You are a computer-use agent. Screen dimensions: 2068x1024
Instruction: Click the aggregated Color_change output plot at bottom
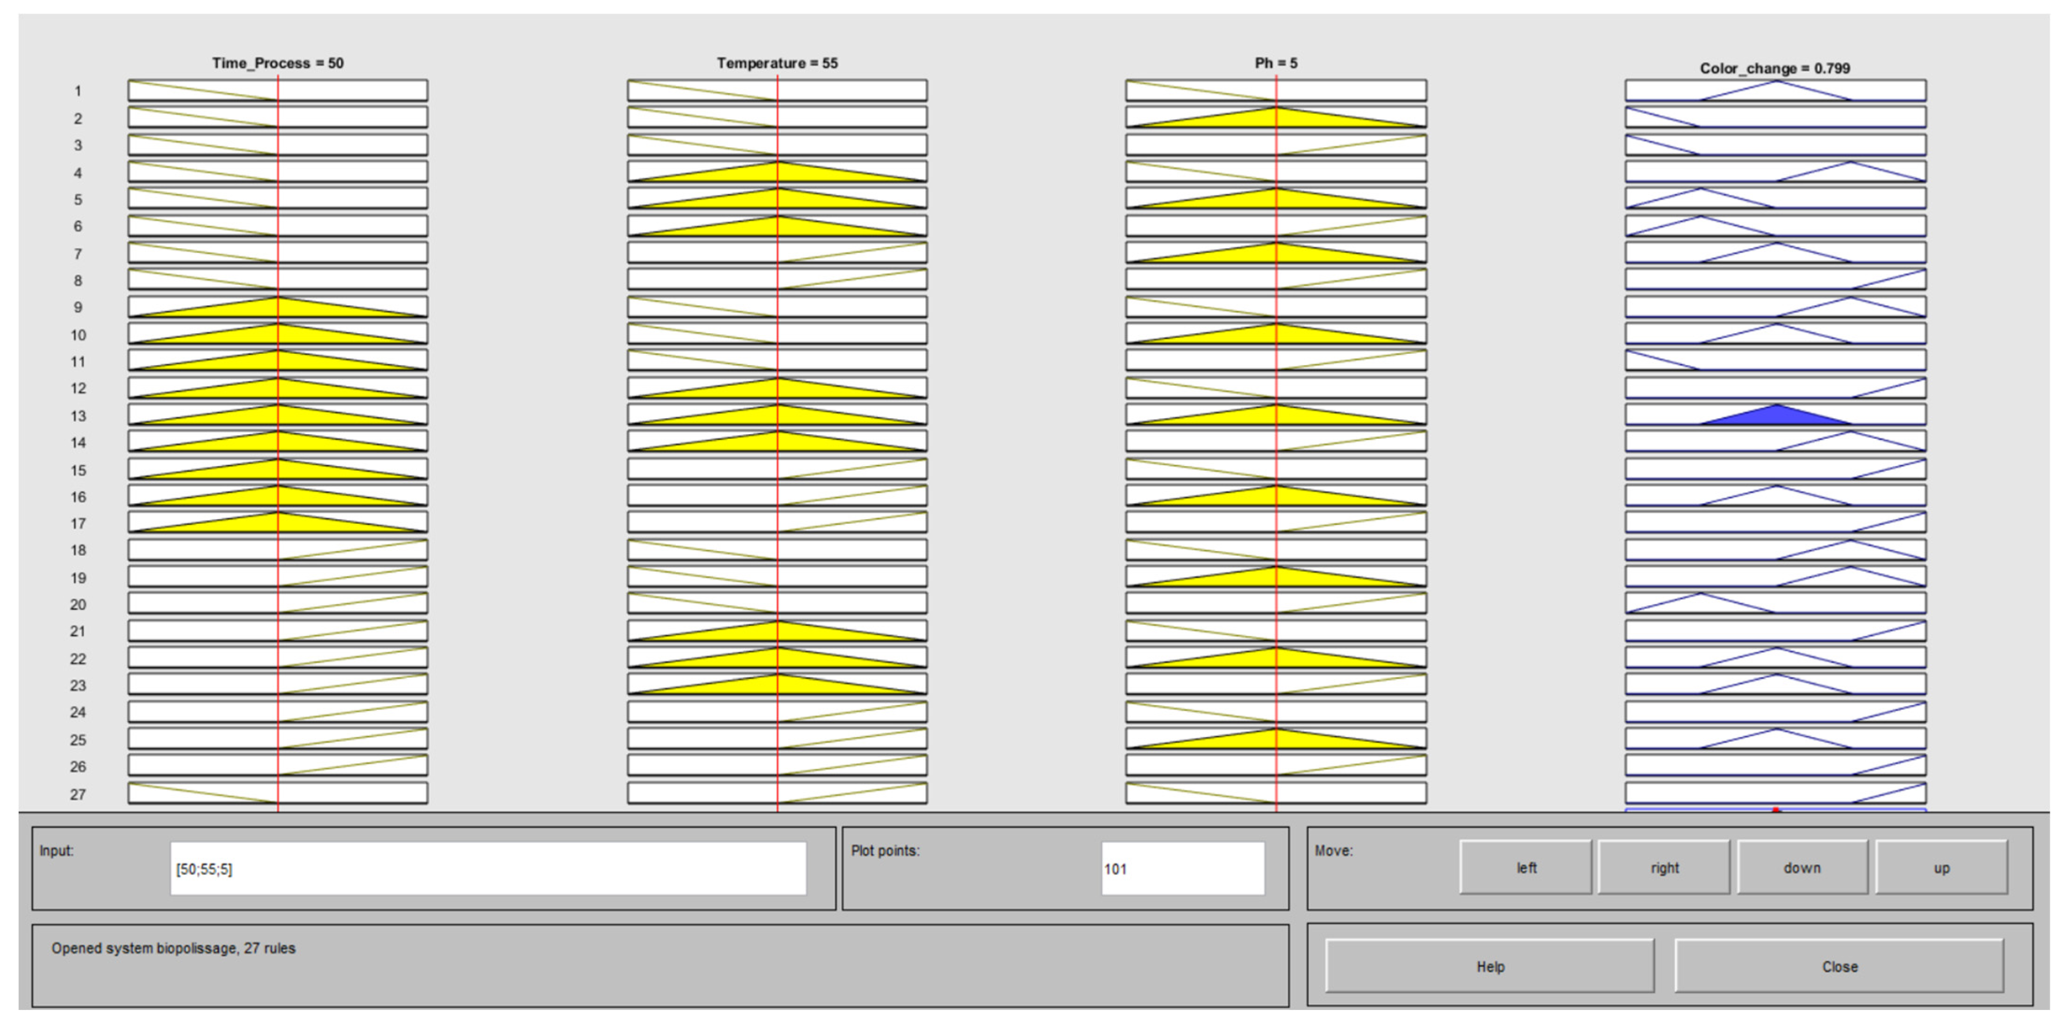(1776, 809)
